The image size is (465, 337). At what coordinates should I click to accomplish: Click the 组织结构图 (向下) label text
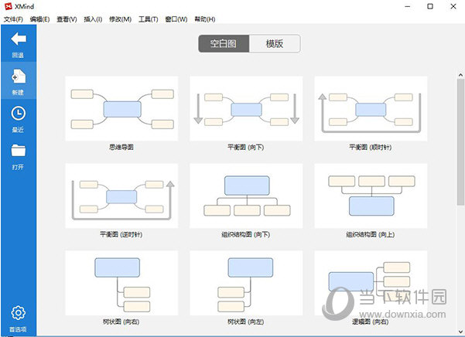(x=246, y=234)
